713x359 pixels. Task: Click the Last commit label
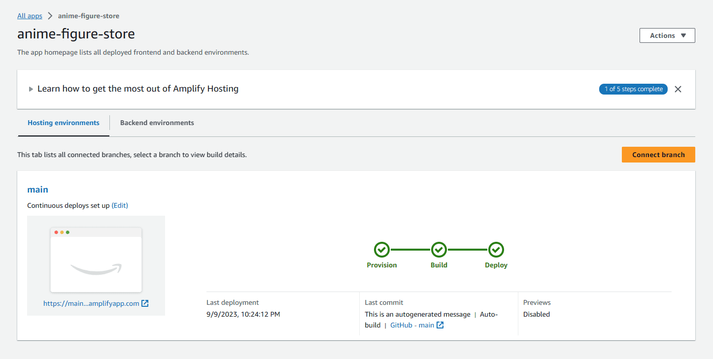[384, 302]
